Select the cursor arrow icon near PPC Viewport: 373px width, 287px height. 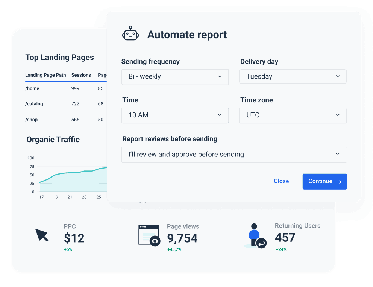coord(41,235)
